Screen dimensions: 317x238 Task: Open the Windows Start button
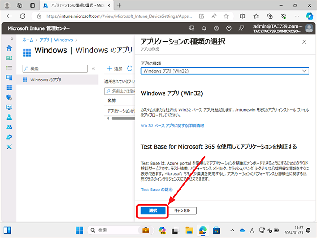click(x=79, y=230)
